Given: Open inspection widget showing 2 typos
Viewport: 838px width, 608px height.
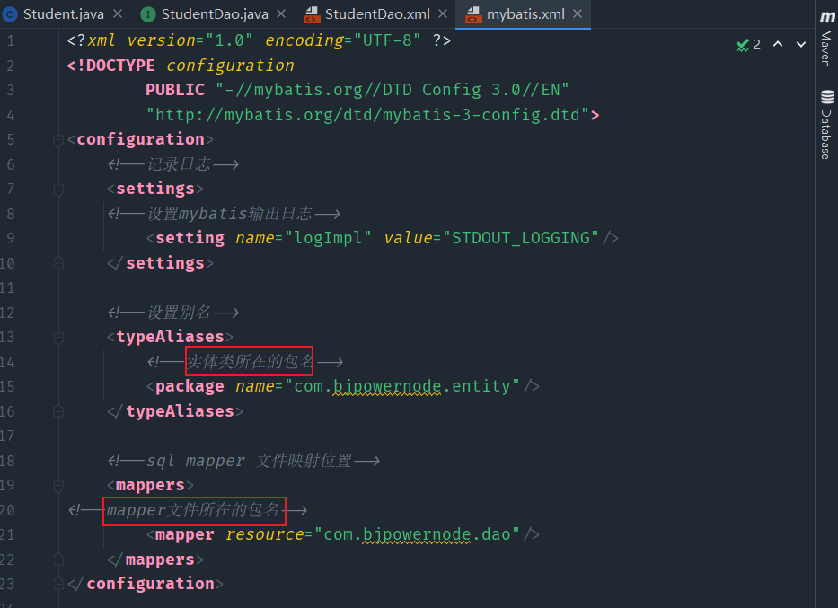Looking at the screenshot, I should click(748, 45).
